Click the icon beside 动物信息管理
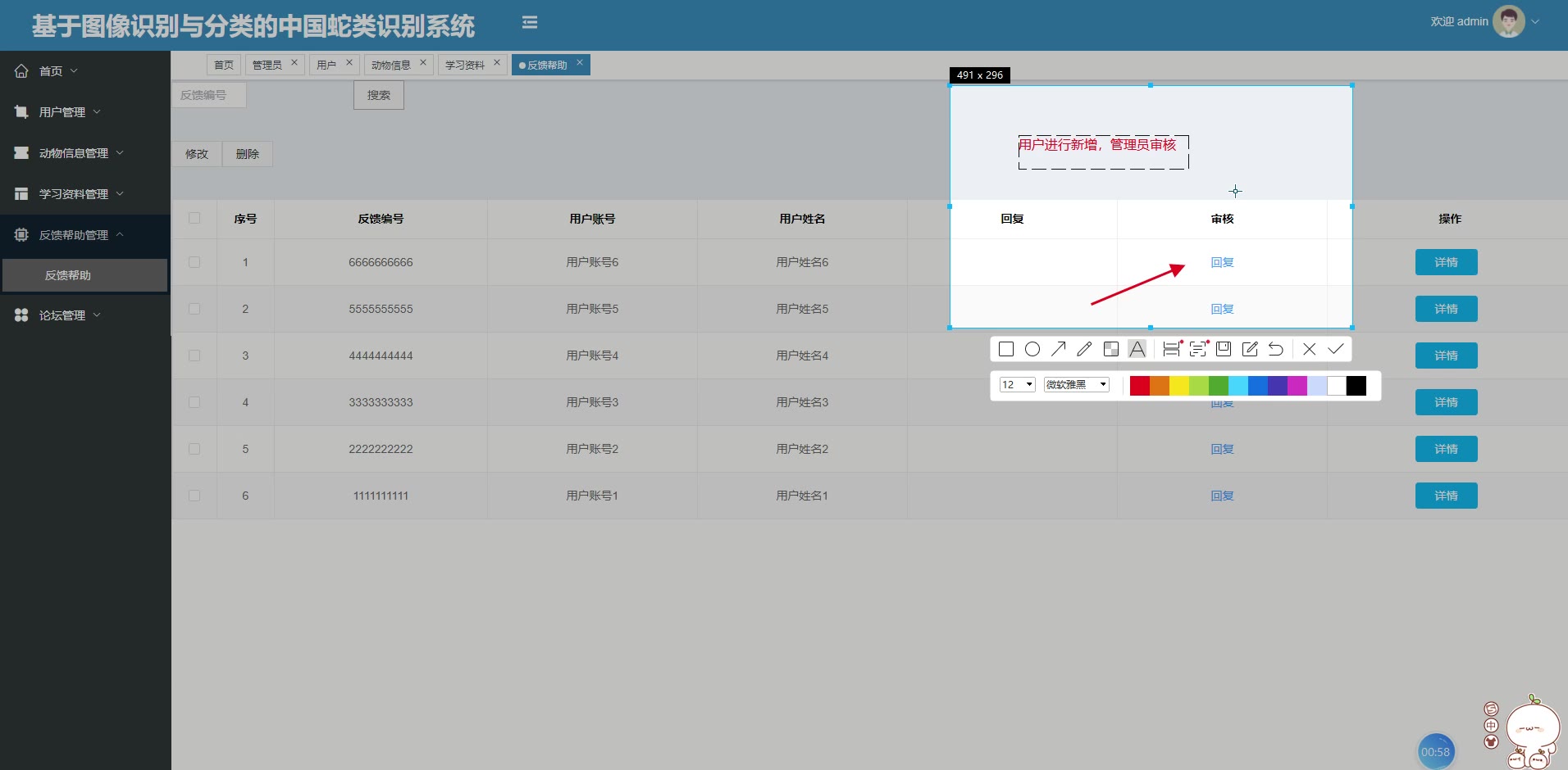The width and height of the screenshot is (1568, 770). click(x=21, y=153)
